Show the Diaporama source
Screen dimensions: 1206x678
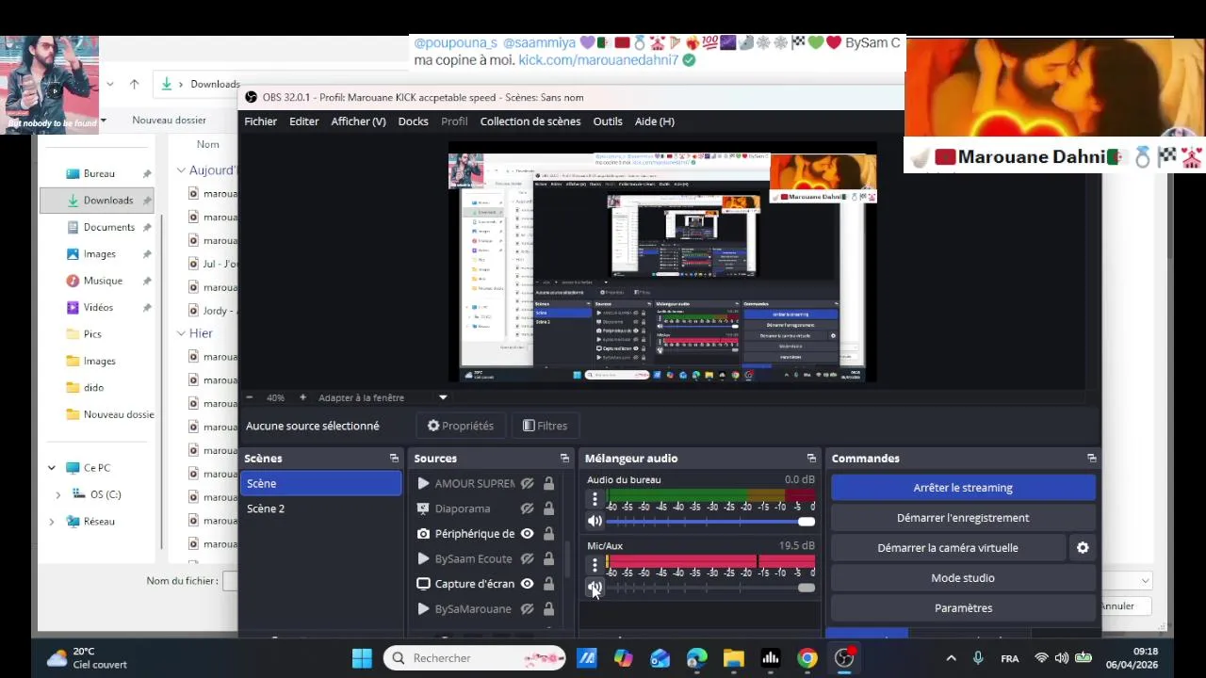click(x=528, y=508)
